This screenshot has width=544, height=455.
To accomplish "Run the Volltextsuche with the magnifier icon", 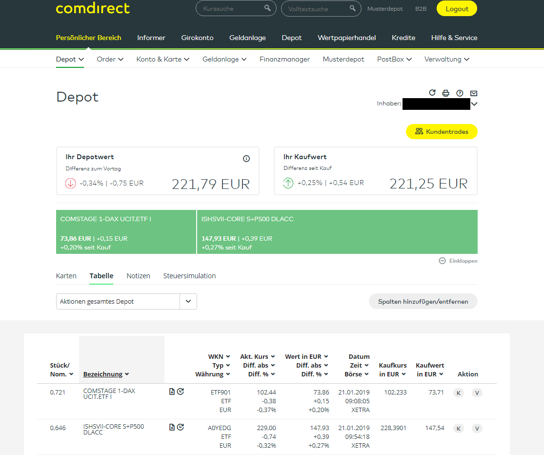I will 352,8.
